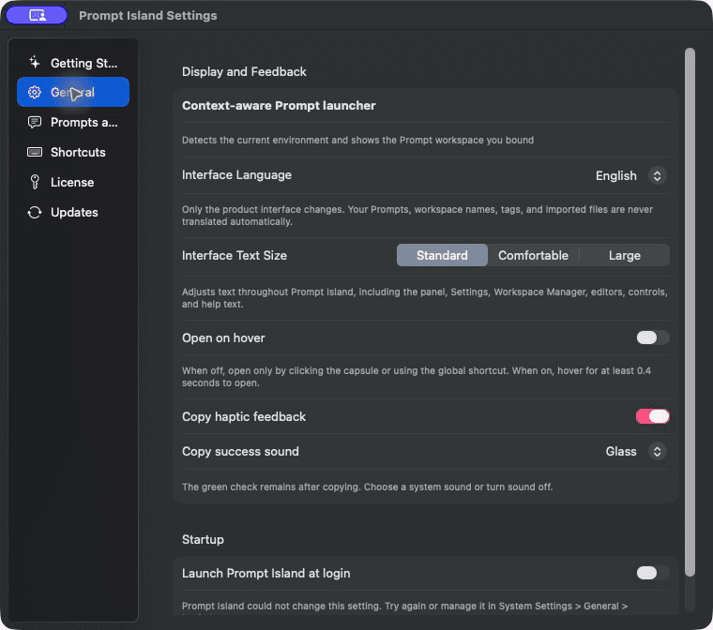The height and width of the screenshot is (630, 713).
Task: Click the circular arrows Updates icon
Action: tap(35, 212)
